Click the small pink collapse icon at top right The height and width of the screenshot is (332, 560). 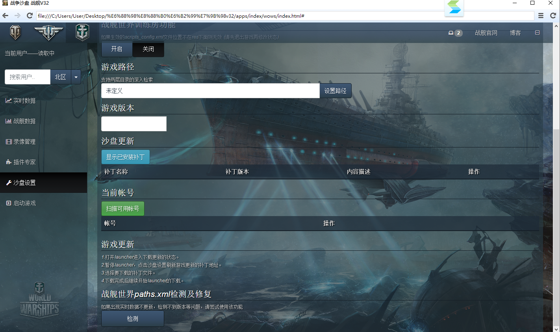click(537, 33)
